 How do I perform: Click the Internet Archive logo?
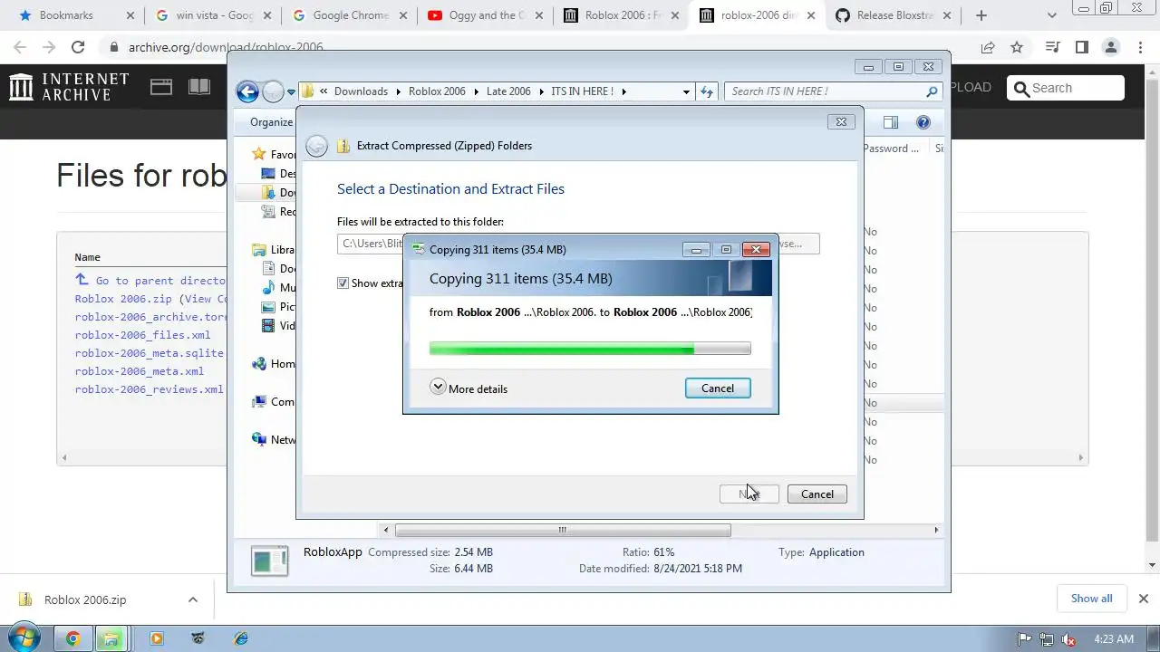coord(69,87)
